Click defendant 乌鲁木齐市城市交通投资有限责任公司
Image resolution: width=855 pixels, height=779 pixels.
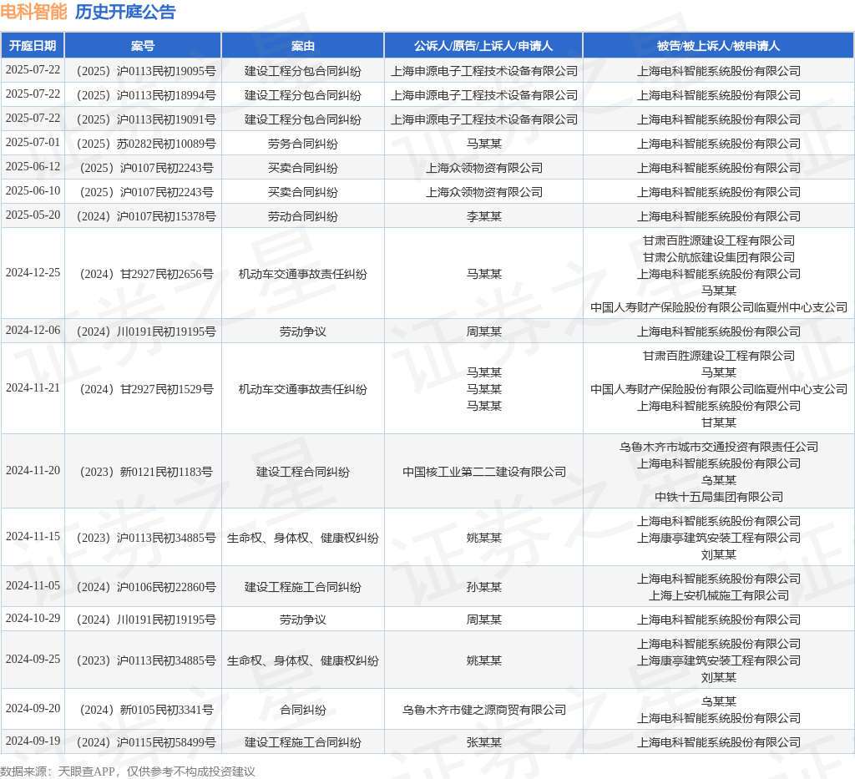point(718,447)
